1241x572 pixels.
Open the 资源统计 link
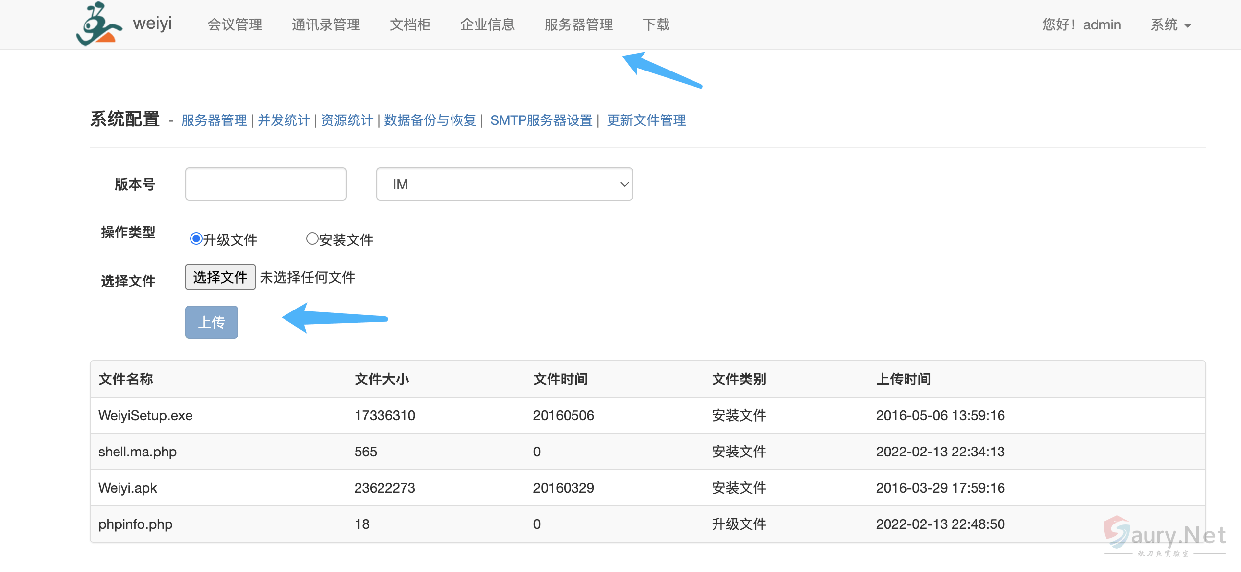pyautogui.click(x=347, y=120)
